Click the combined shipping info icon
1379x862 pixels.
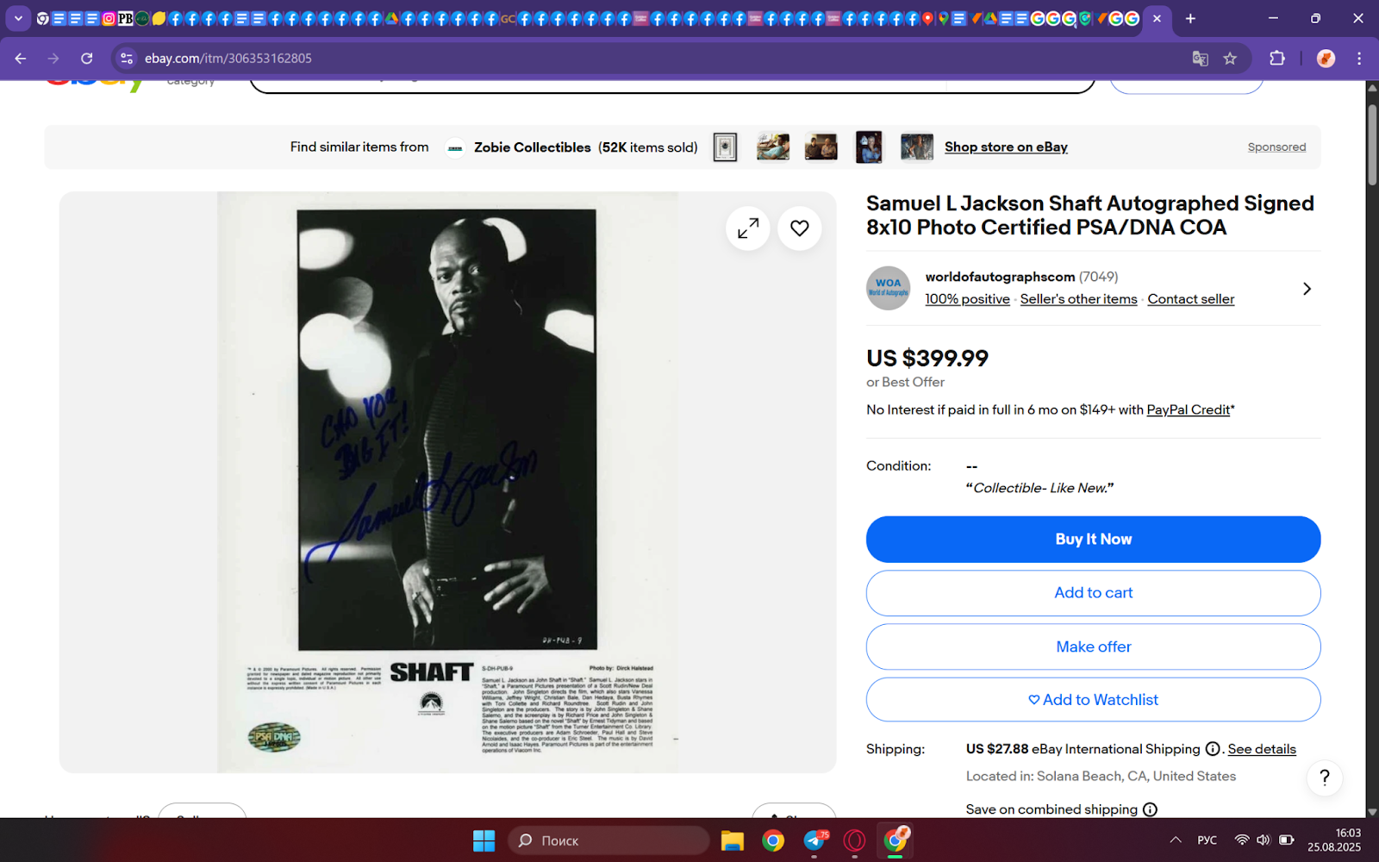pos(1150,809)
